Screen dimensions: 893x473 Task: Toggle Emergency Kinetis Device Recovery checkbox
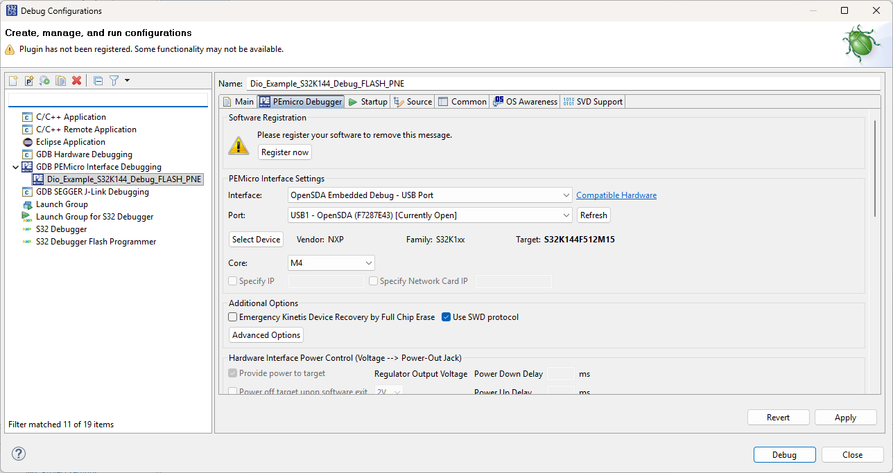click(233, 317)
